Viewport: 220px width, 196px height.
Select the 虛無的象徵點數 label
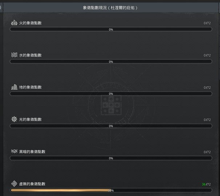pos(32,184)
